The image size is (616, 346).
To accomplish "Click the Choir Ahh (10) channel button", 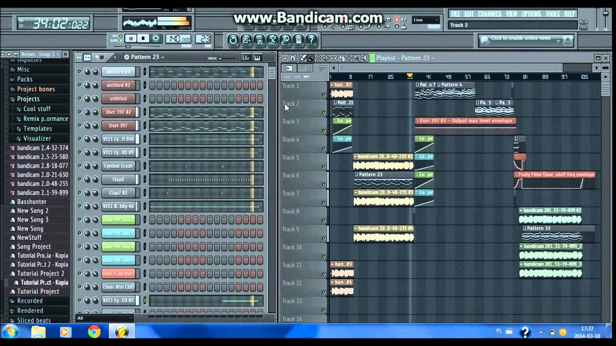I will point(118,287).
